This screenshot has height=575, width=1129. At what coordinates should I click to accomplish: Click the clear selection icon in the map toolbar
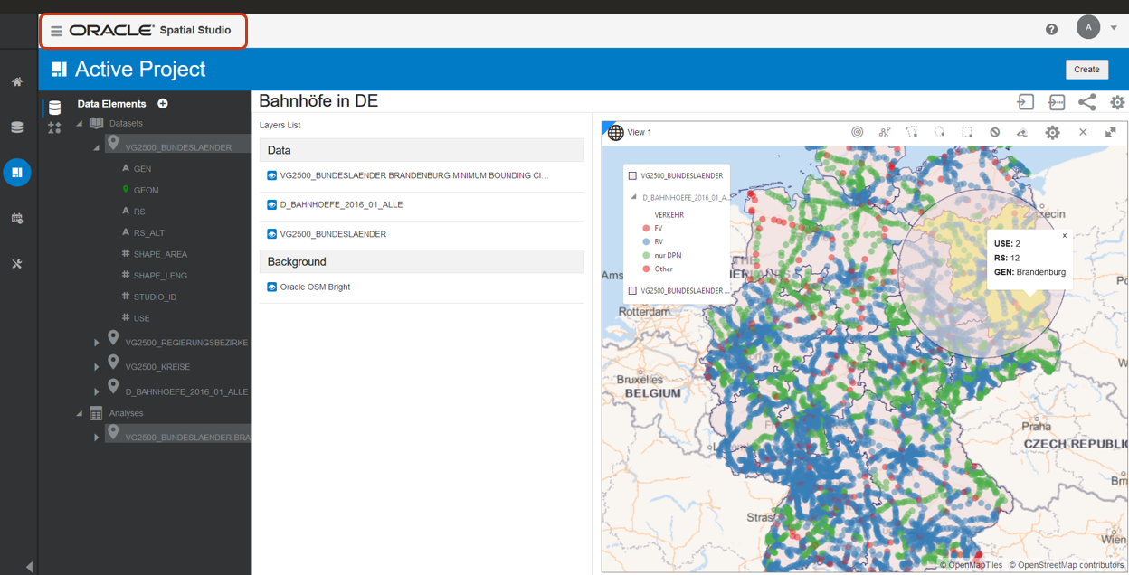[x=994, y=132]
